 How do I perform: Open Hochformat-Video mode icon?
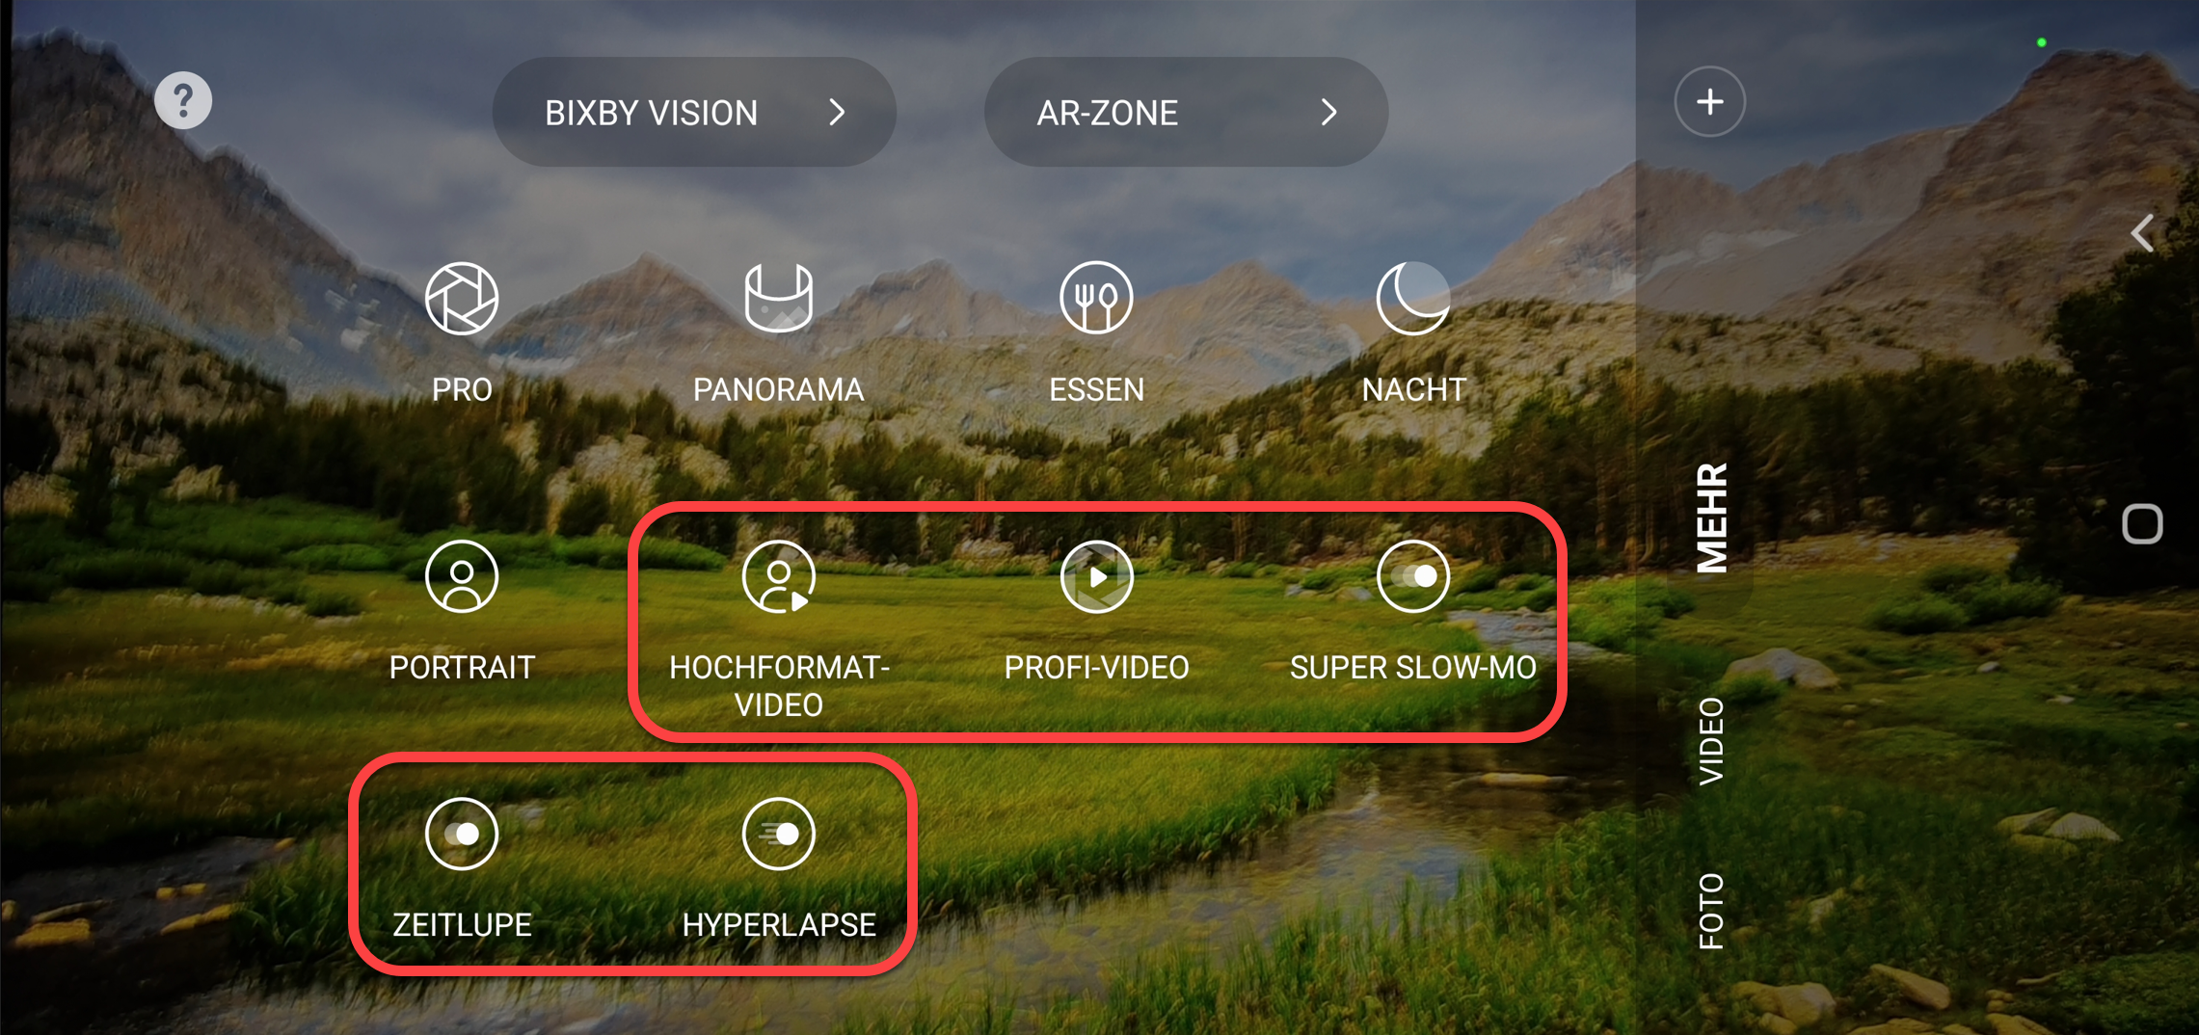coord(779,576)
